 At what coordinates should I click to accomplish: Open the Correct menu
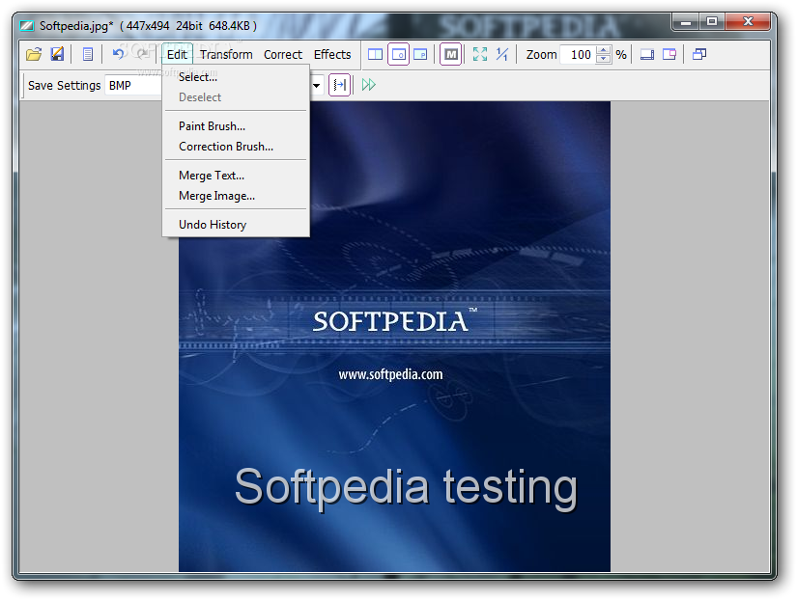(283, 54)
